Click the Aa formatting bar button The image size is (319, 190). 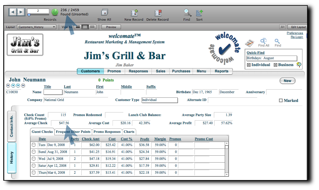tap(283, 27)
